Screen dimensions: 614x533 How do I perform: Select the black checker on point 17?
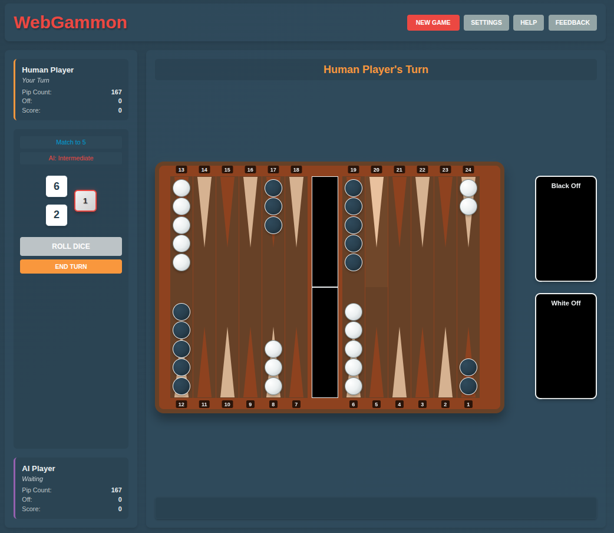(x=273, y=187)
